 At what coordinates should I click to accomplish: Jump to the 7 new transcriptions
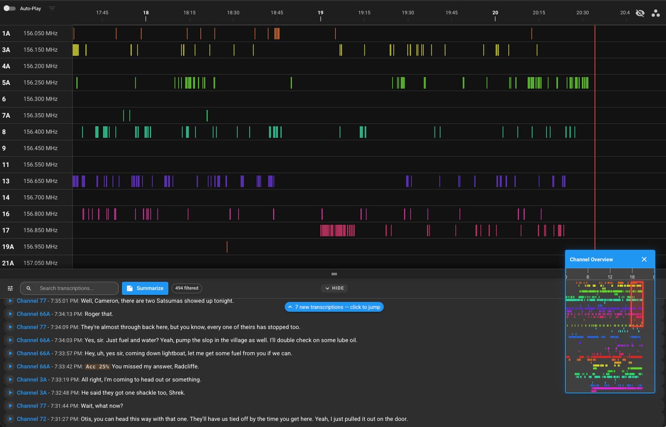click(x=334, y=307)
